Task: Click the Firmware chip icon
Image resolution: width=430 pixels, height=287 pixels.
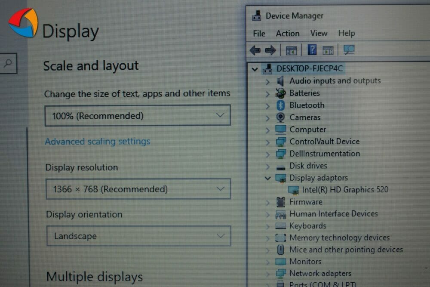Action: click(280, 202)
